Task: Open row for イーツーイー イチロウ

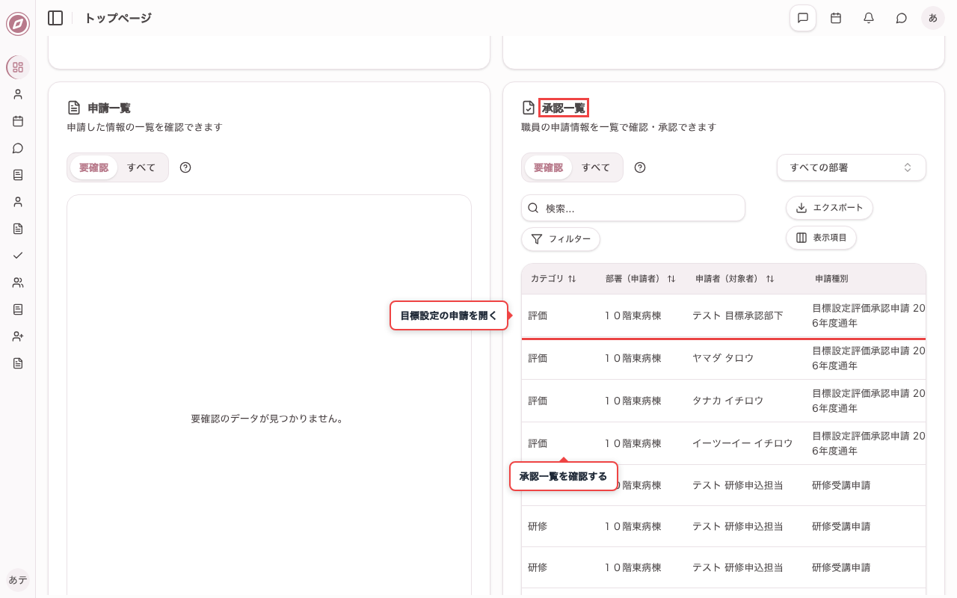Action: click(724, 444)
